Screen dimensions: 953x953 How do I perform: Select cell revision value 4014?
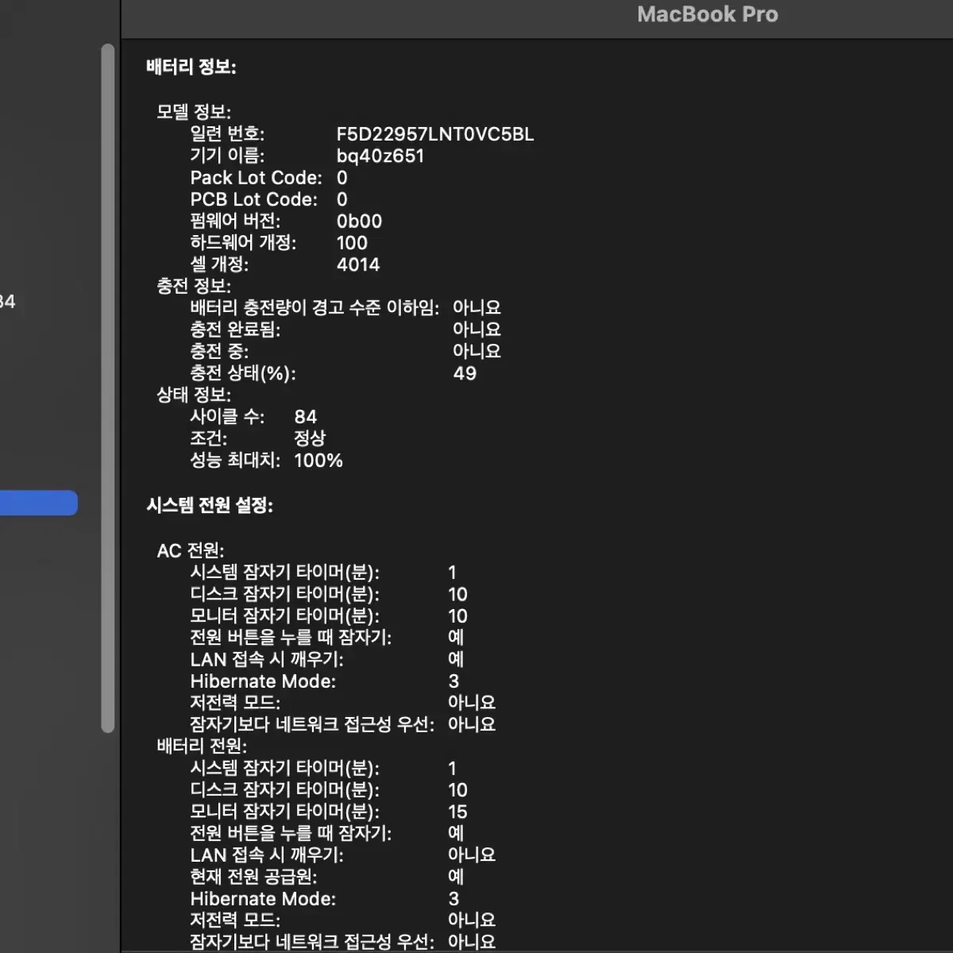[x=358, y=264]
